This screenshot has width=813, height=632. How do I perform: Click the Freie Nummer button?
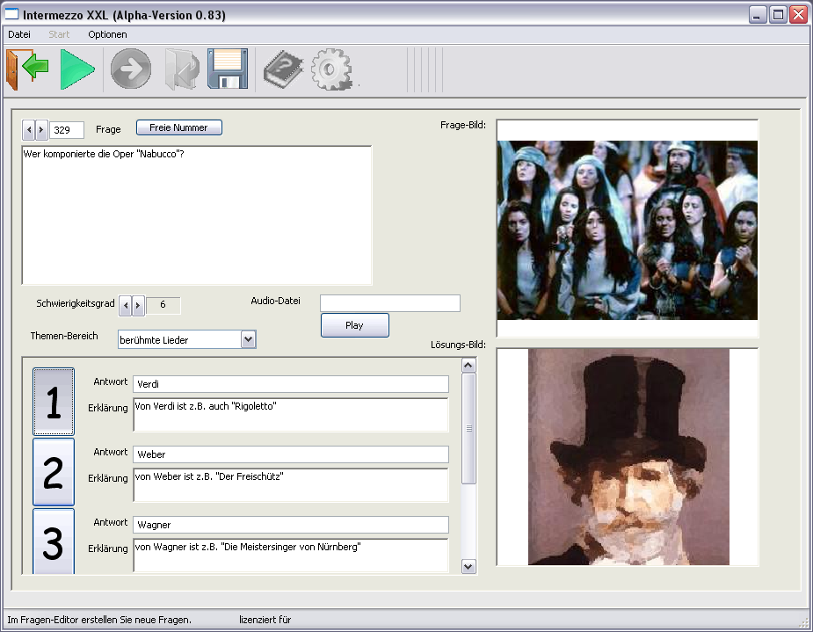click(179, 127)
